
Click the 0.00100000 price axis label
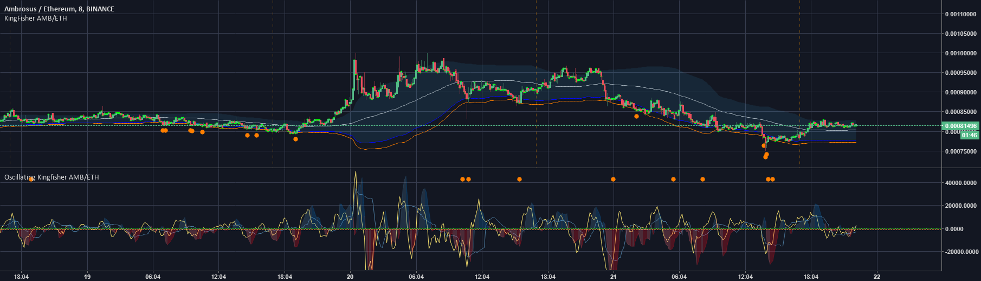point(960,53)
